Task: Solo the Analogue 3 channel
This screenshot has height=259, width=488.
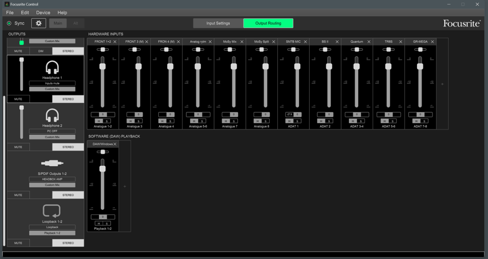Action: (x=138, y=121)
